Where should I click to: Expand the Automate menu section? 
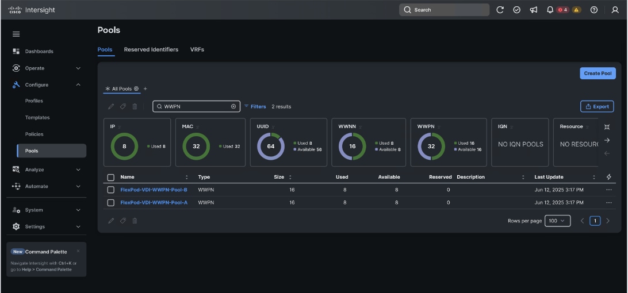pos(78,187)
